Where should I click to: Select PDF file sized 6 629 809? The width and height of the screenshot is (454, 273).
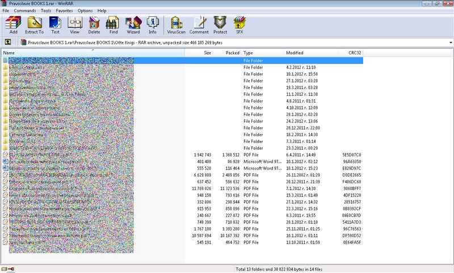pyautogui.click(x=183, y=175)
